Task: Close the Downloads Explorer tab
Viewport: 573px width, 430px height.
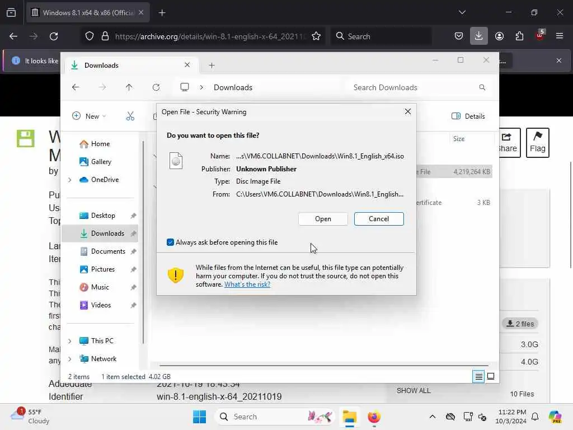Action: click(x=187, y=65)
